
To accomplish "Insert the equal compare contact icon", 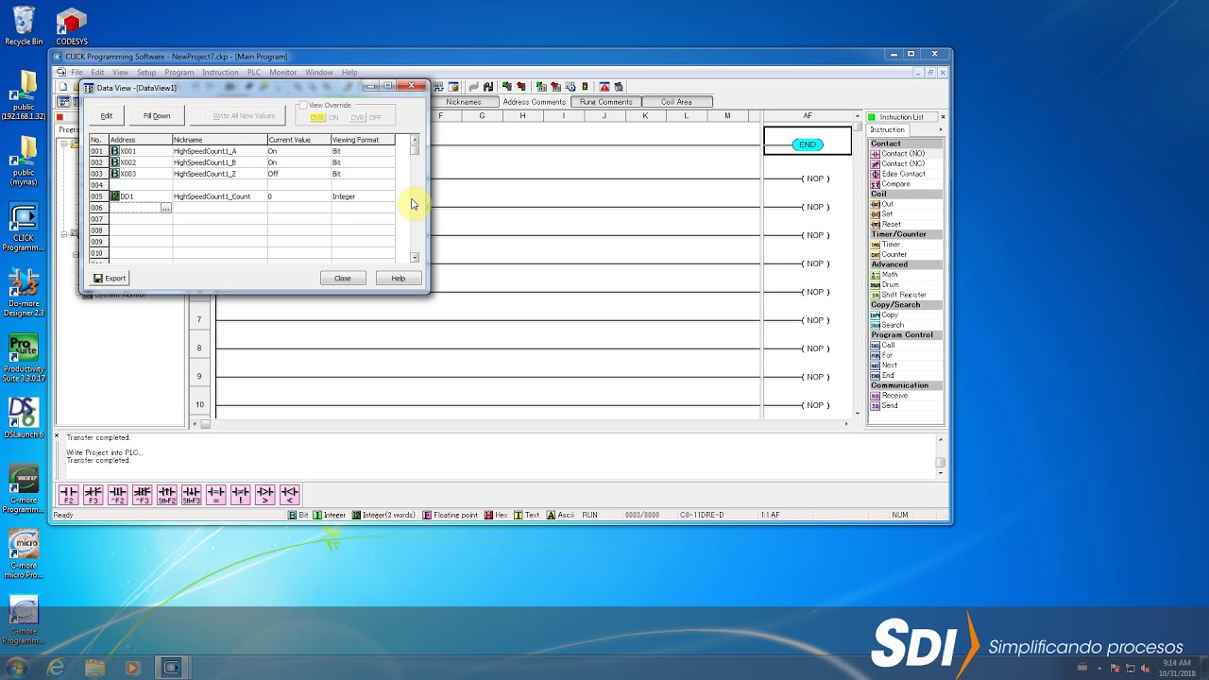I will (215, 495).
